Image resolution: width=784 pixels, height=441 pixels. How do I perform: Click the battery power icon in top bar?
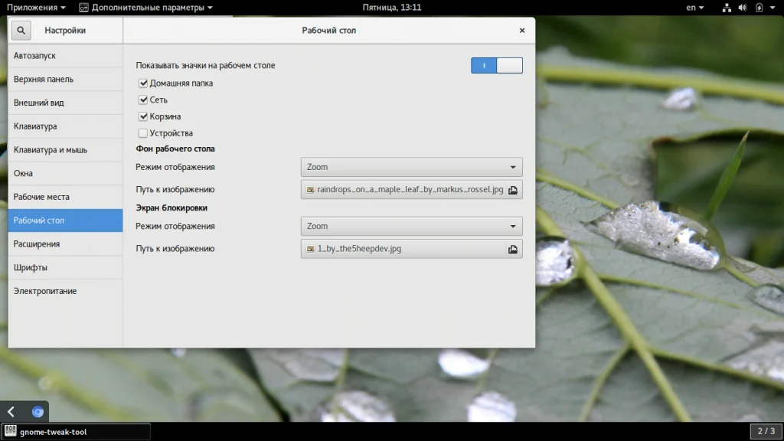coord(759,8)
